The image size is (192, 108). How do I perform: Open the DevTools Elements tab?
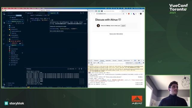tap(96, 61)
